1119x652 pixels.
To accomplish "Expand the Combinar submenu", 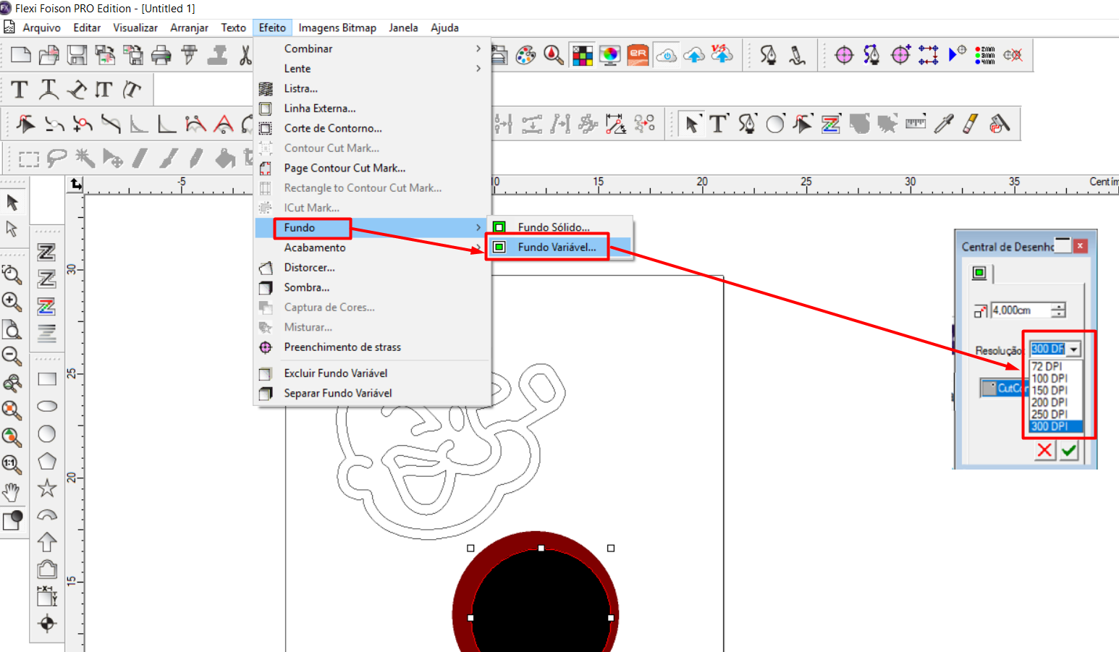I will point(373,48).
